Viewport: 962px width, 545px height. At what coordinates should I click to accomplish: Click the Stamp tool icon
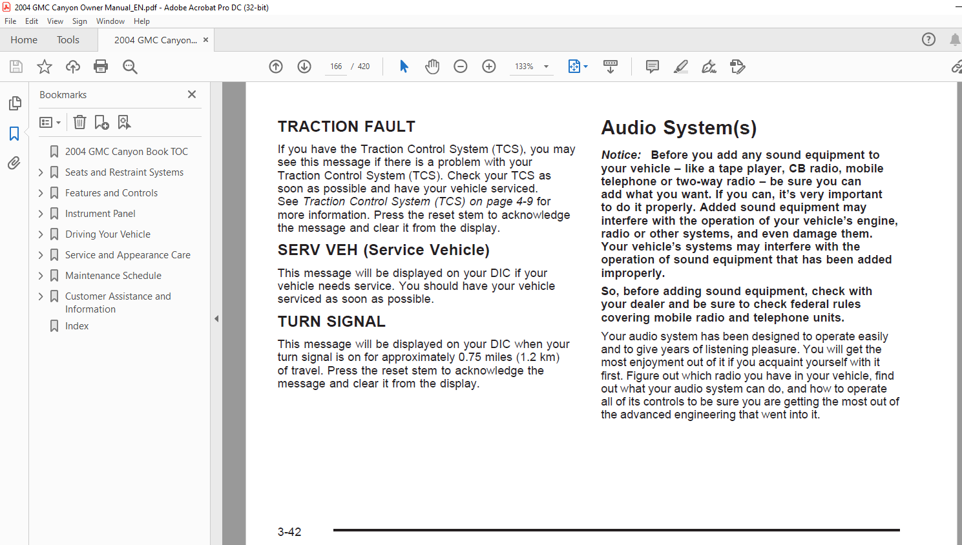[738, 67]
